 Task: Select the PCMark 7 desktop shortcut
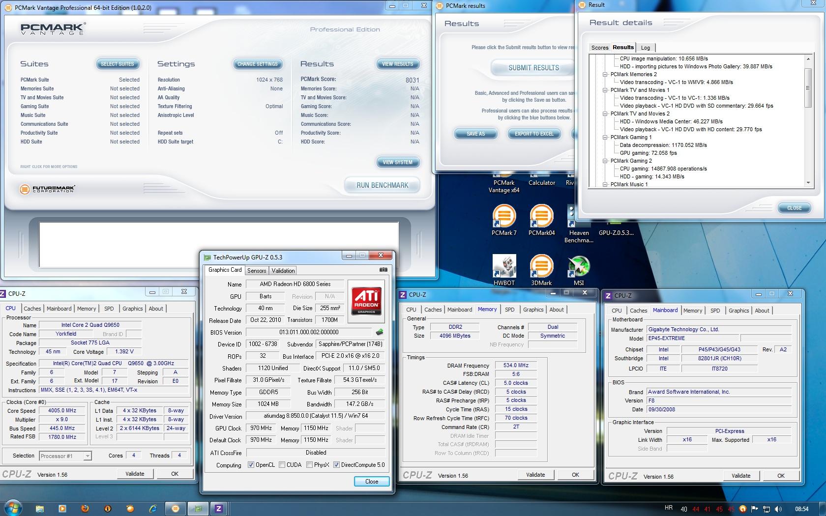[504, 220]
